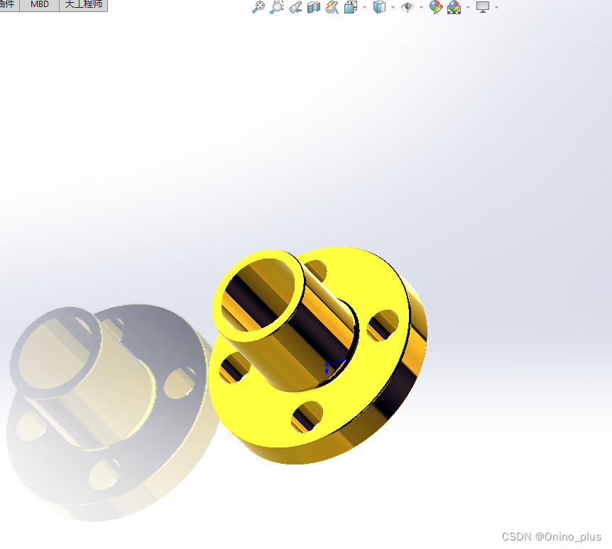This screenshot has width=612, height=549.
Task: Click the Apply Scene icon
Action: pyautogui.click(x=454, y=7)
